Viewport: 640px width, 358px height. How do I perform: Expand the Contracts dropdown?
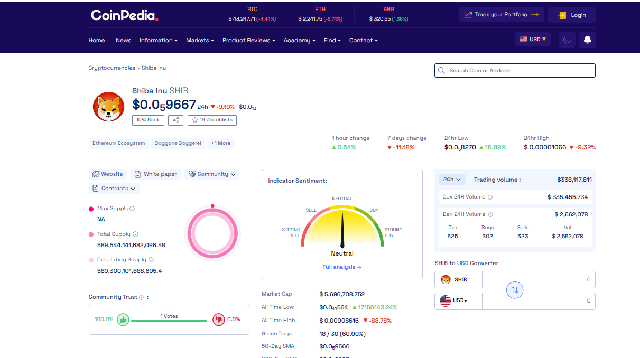click(x=114, y=189)
